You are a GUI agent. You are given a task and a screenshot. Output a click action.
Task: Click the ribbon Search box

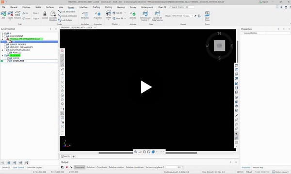click(181, 7)
